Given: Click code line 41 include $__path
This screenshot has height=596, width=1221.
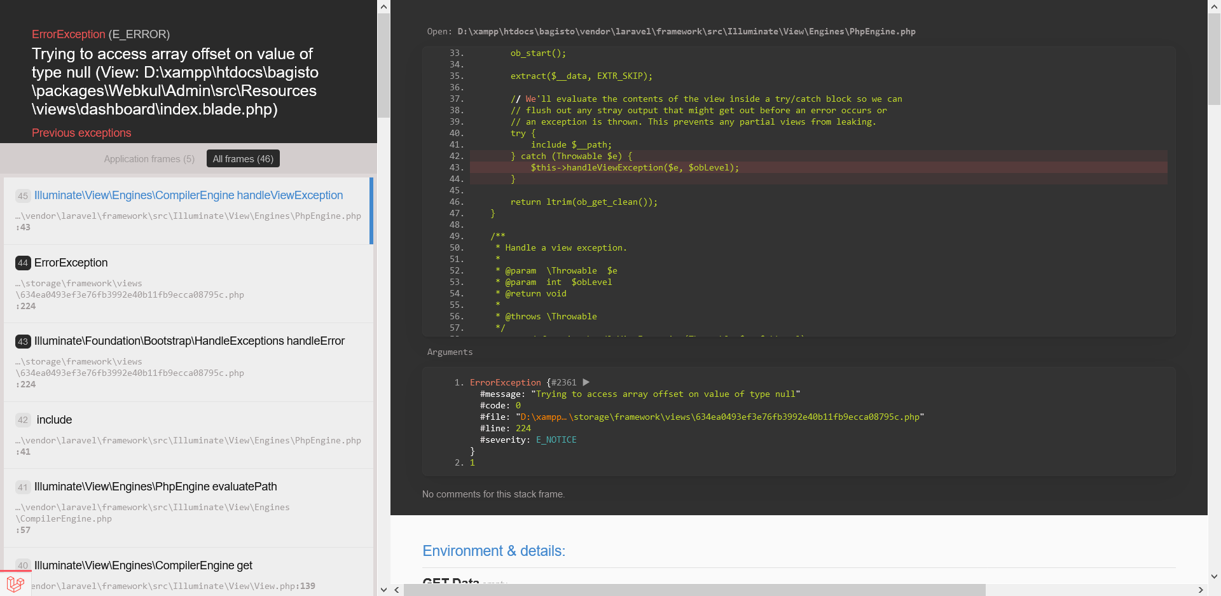Looking at the screenshot, I should click(x=571, y=145).
